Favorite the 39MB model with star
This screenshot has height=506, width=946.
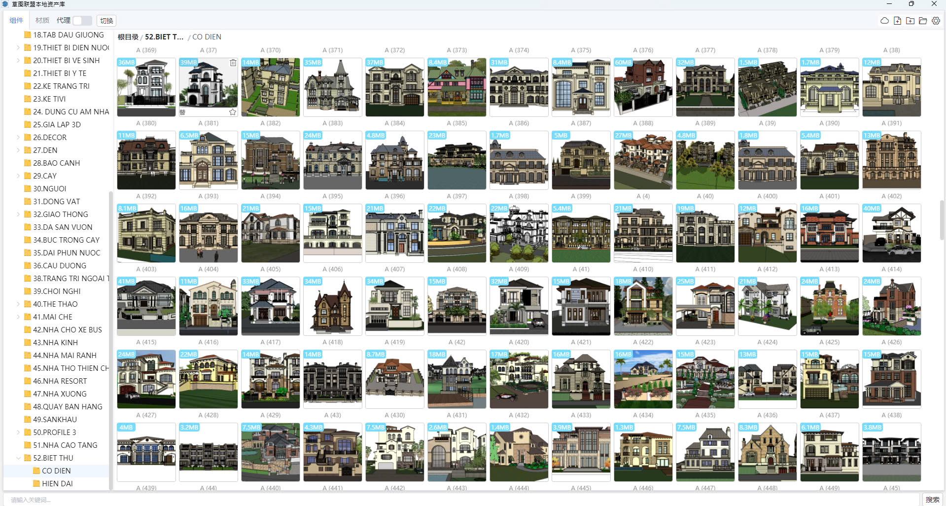tap(233, 112)
